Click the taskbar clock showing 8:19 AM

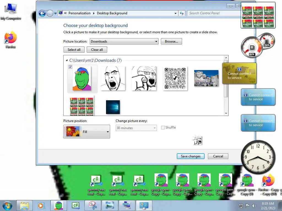pyautogui.click(x=268, y=206)
